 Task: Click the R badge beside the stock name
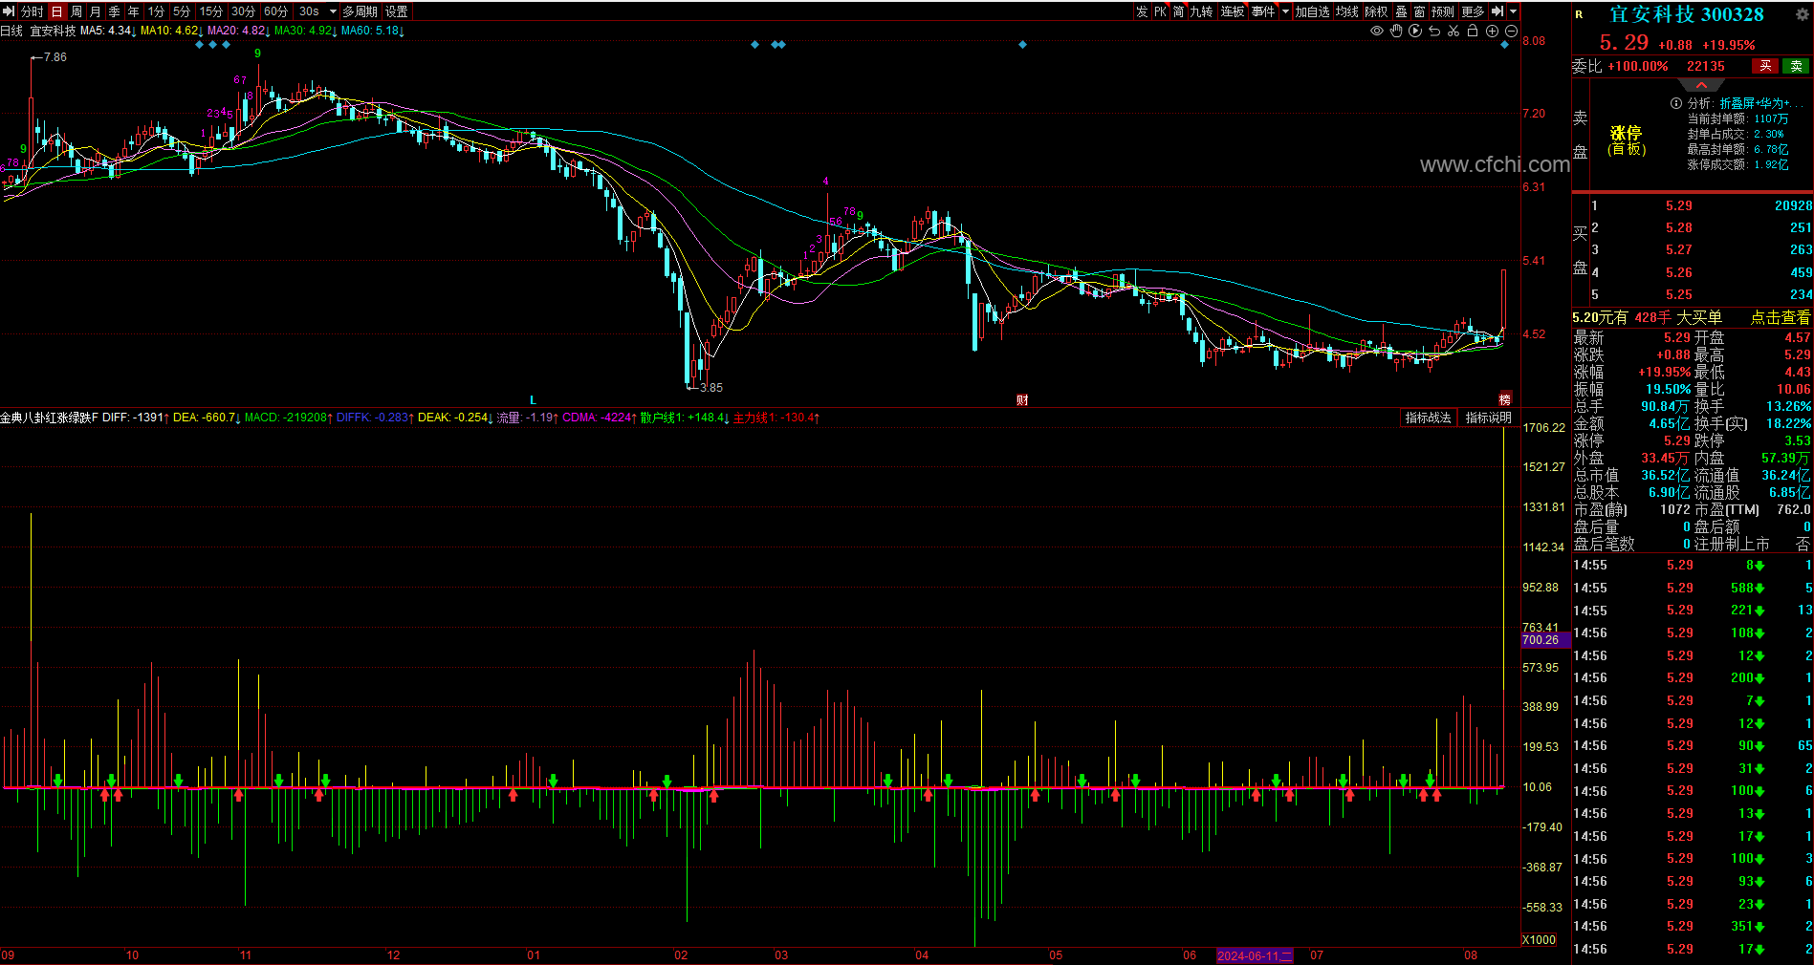pos(1579,14)
